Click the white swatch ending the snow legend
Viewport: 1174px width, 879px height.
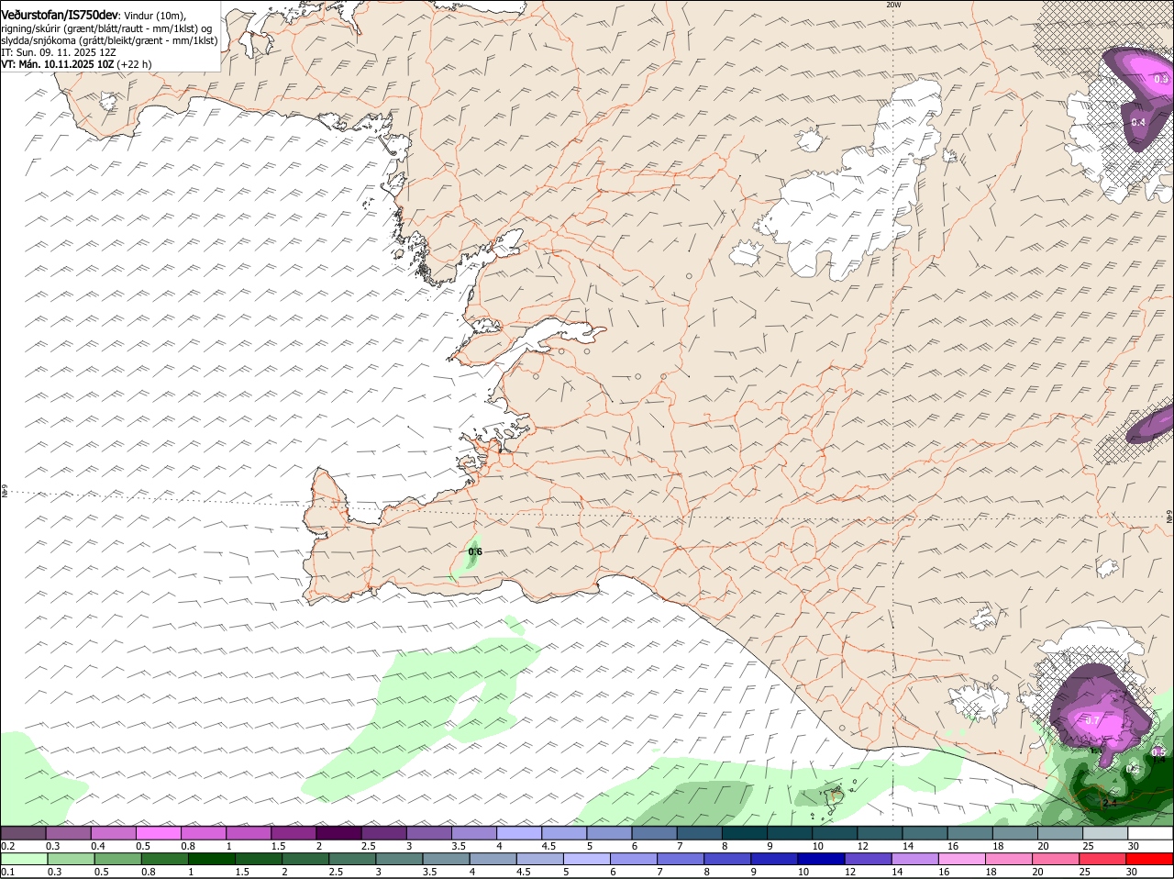tap(1150, 833)
